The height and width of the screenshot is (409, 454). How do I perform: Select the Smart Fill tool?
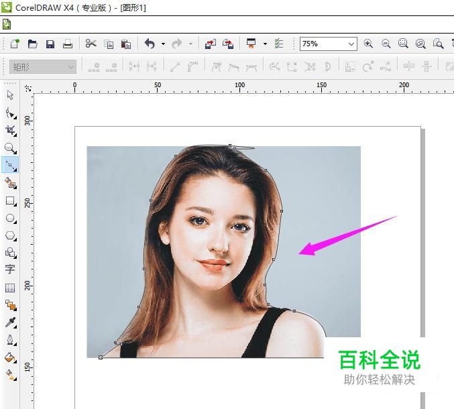click(11, 183)
